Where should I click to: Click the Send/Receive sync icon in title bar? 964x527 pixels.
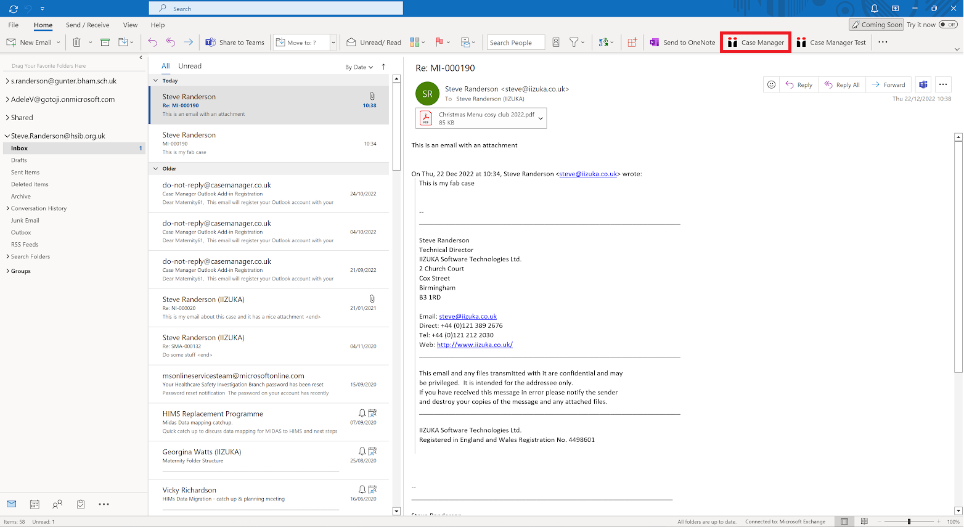14,9
